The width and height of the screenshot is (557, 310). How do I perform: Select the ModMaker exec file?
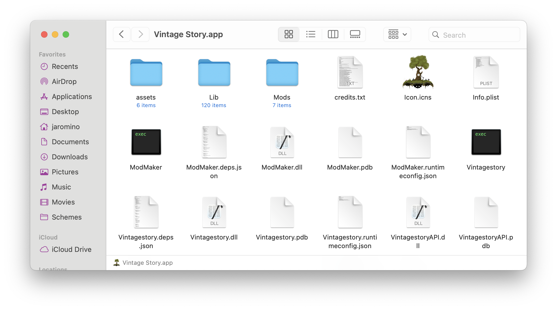pyautogui.click(x=146, y=142)
